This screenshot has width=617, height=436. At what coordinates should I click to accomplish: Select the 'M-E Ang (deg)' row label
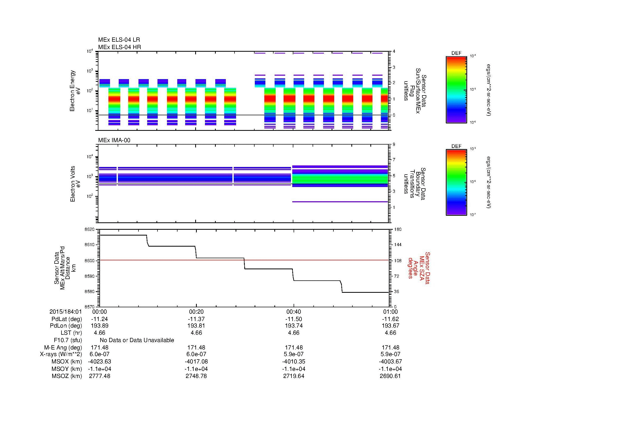tap(63, 347)
